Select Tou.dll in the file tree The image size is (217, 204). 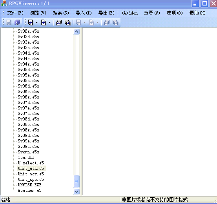point(26,157)
